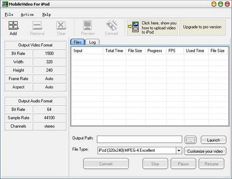The width and height of the screenshot is (232, 179).
Task: Click the Launch button
Action: 213,140
